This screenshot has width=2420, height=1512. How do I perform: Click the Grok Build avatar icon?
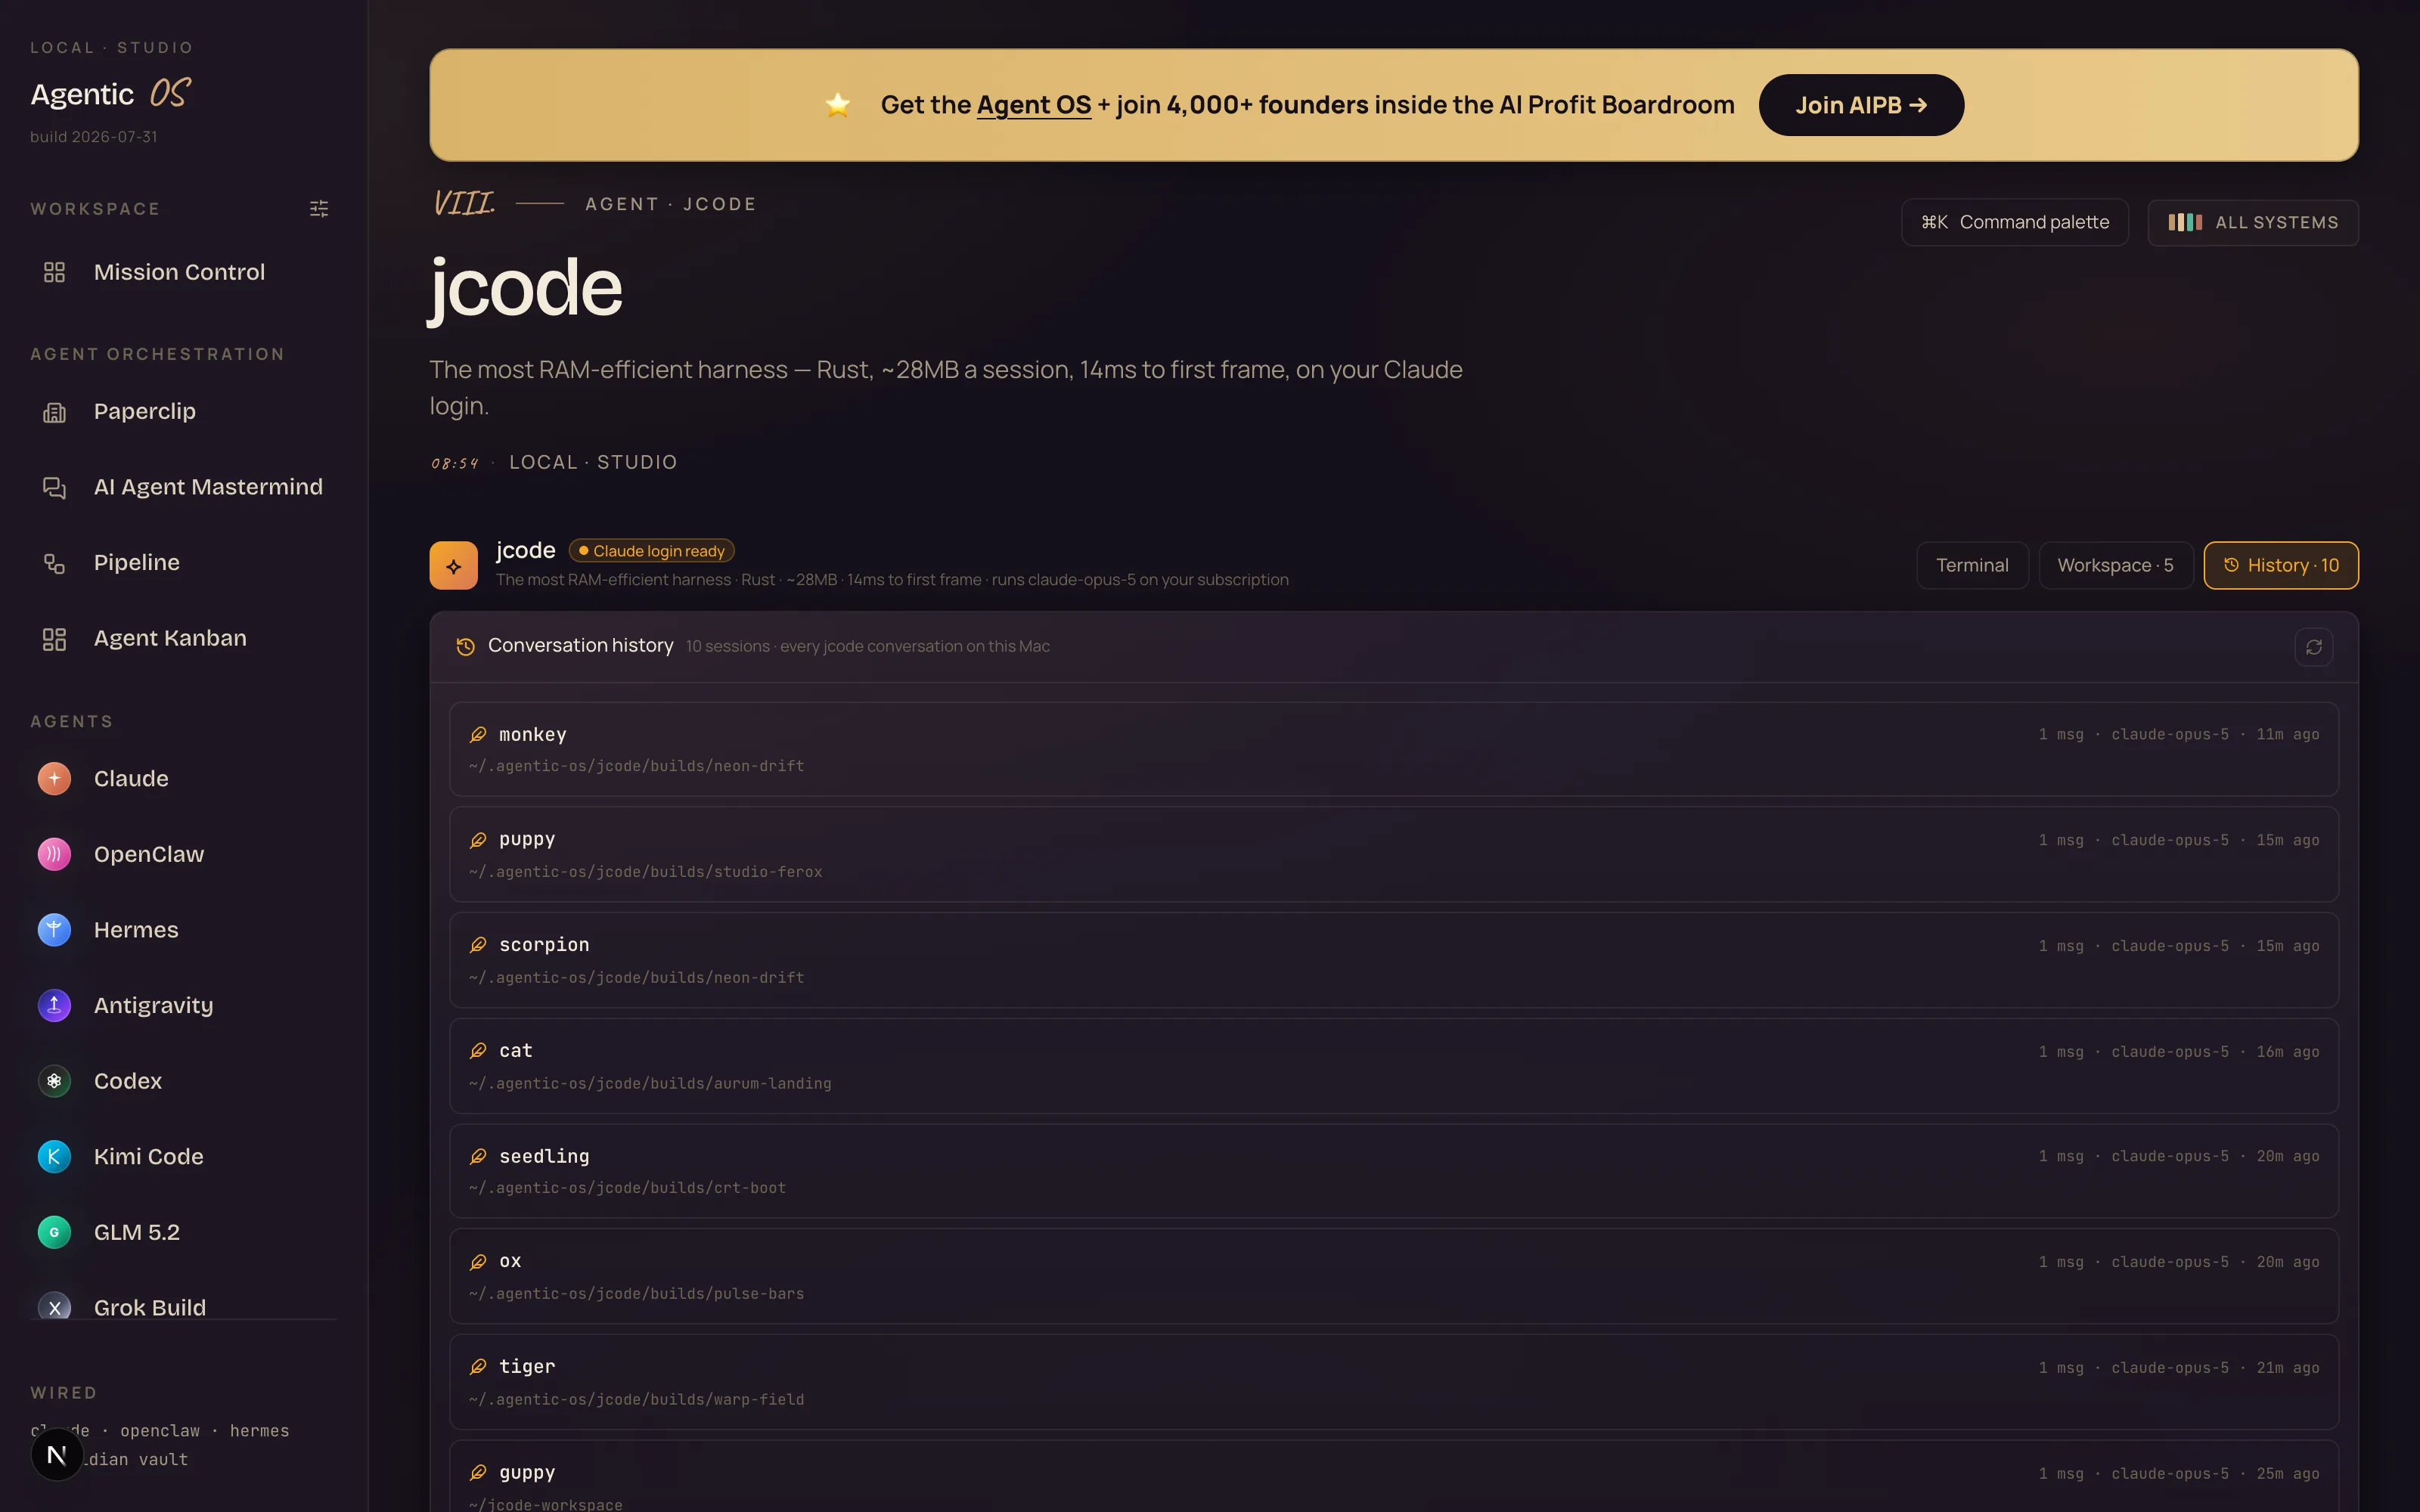click(x=54, y=1306)
